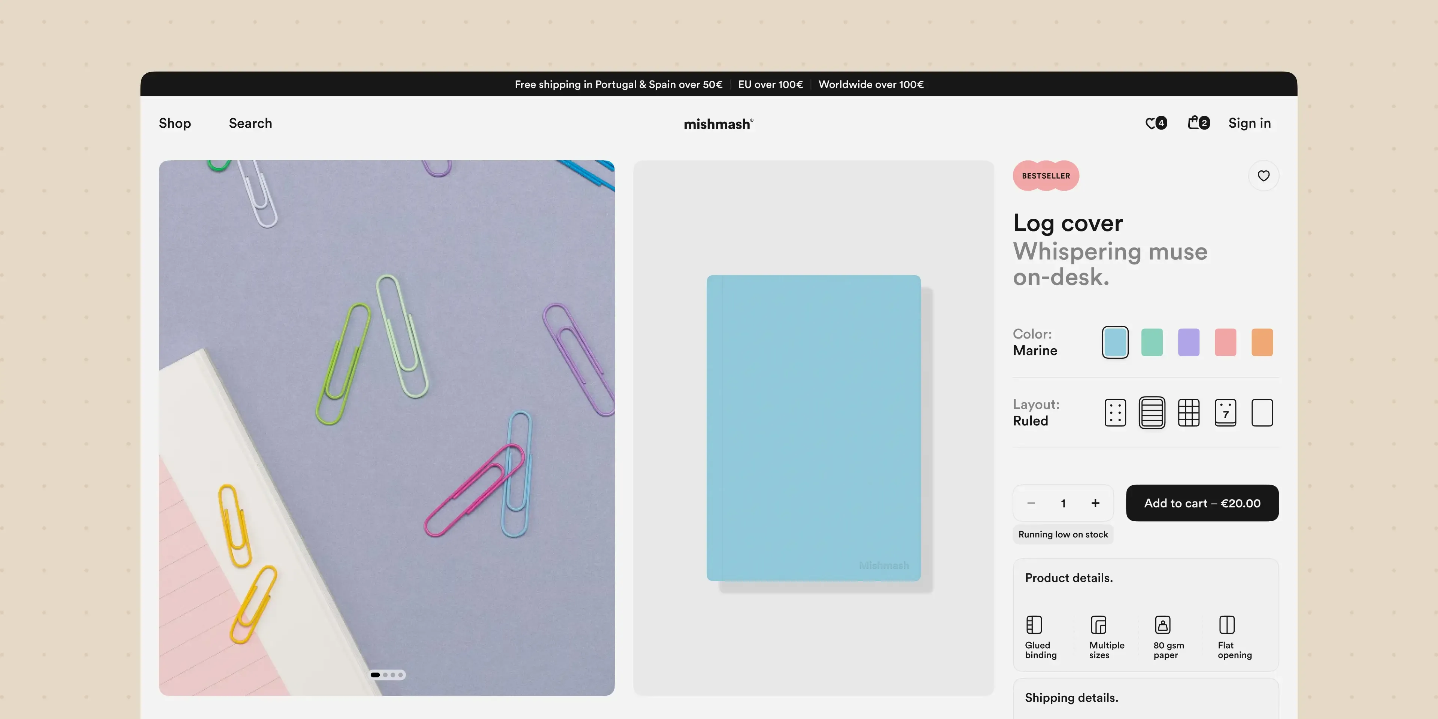1438x719 pixels.
Task: Select the Ruled layout option
Action: pos(1152,413)
